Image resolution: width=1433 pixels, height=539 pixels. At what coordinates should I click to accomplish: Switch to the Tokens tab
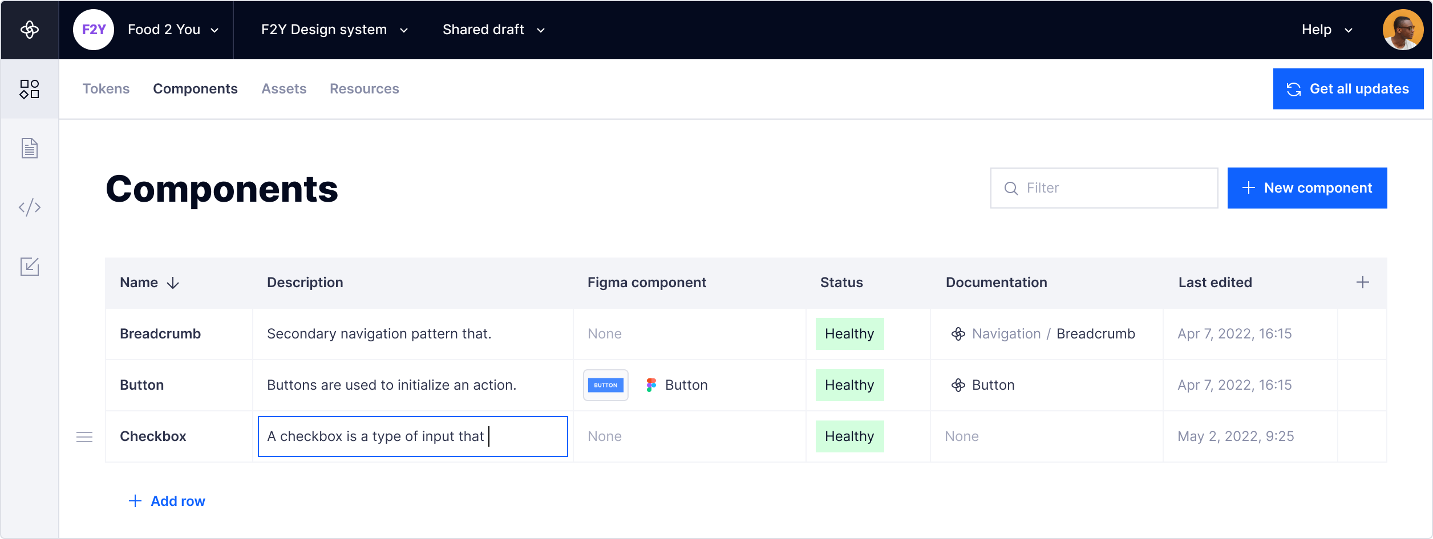(106, 89)
